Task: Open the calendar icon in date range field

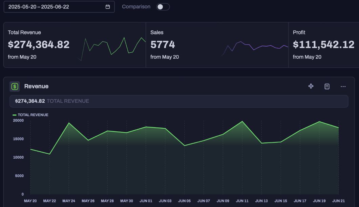Action: pyautogui.click(x=108, y=7)
